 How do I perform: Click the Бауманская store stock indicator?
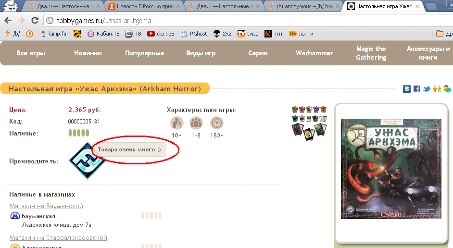pyautogui.click(x=151, y=216)
